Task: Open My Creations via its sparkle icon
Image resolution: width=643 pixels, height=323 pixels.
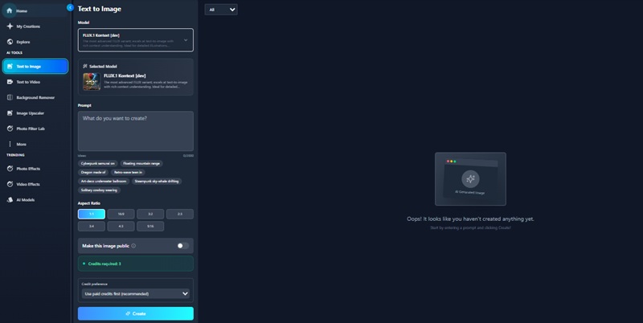Action: 10,27
